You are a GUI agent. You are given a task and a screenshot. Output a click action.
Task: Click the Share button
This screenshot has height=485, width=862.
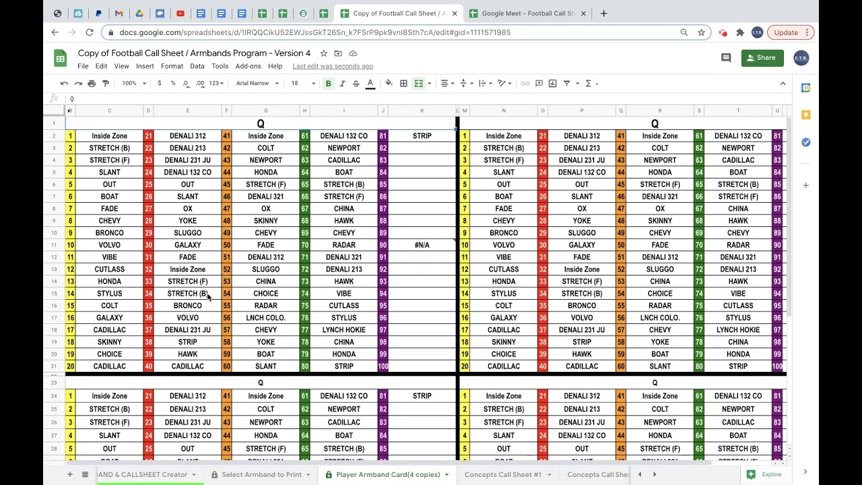762,57
